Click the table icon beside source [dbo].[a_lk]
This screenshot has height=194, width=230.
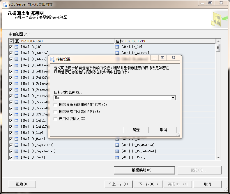pyautogui.click(x=16, y=47)
